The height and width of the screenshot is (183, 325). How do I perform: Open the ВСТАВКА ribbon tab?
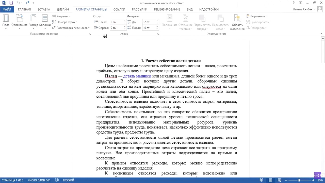tap(44, 9)
